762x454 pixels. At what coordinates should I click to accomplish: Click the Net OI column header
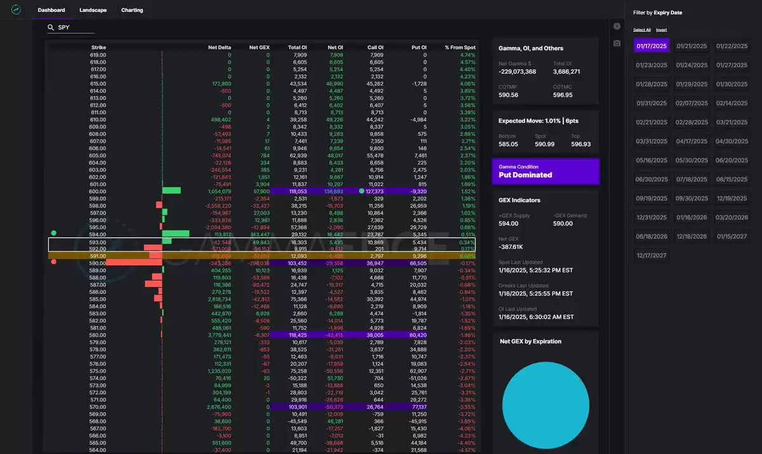pyautogui.click(x=337, y=48)
